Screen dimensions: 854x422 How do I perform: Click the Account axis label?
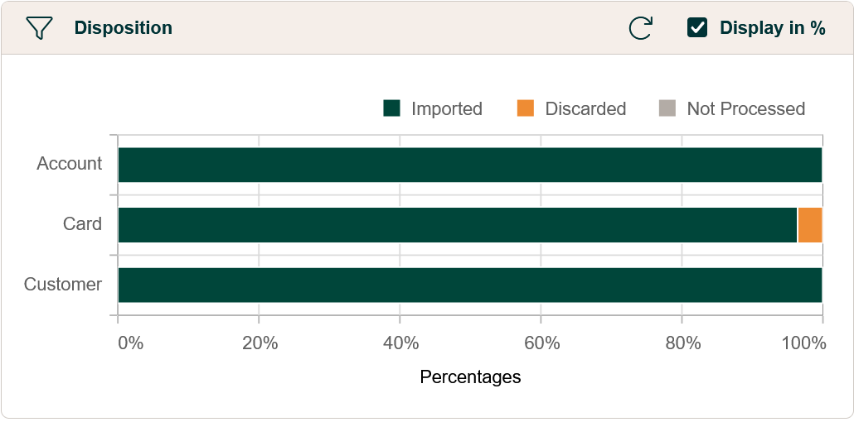70,164
